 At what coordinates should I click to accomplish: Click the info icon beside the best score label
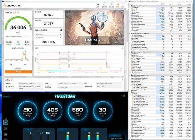pos(29,42)
